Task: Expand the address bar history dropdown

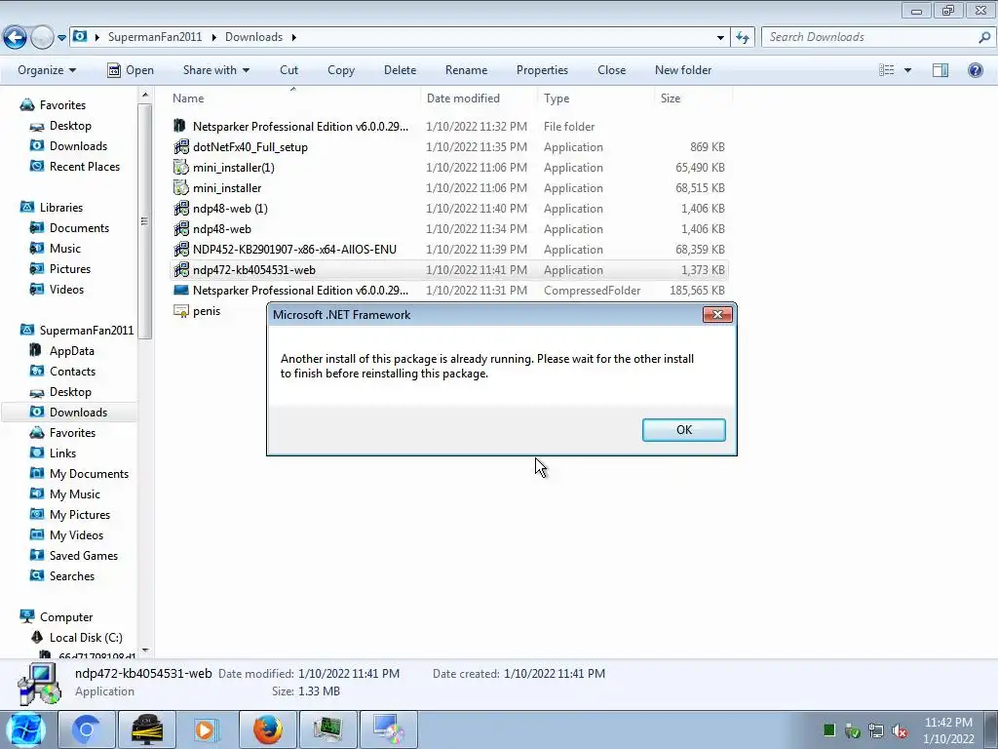Action: click(720, 38)
